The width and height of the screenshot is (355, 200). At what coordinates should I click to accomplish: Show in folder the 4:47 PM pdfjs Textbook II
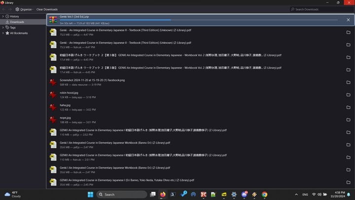pyautogui.click(x=348, y=33)
